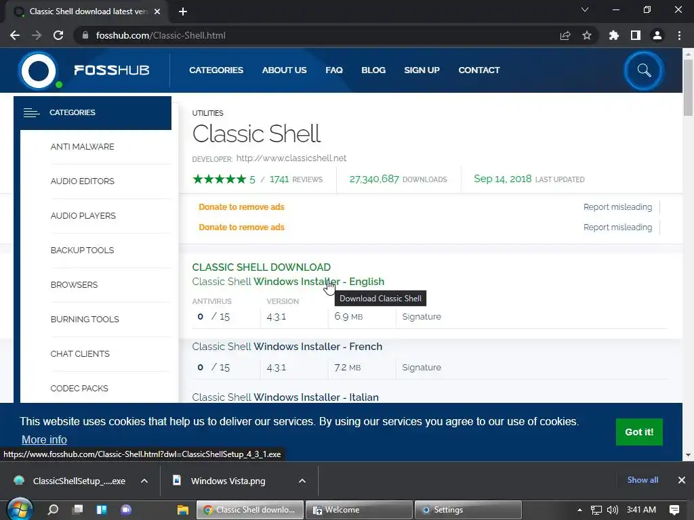694x520 pixels.
Task: Select AUDIO PLAYERS category
Action: [83, 215]
